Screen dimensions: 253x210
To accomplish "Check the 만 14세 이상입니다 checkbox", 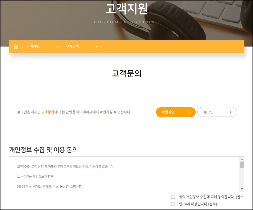I will [173, 204].
